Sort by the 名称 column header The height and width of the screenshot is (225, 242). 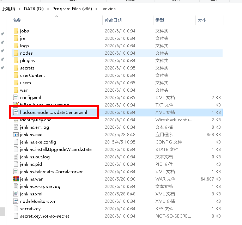tap(17, 20)
